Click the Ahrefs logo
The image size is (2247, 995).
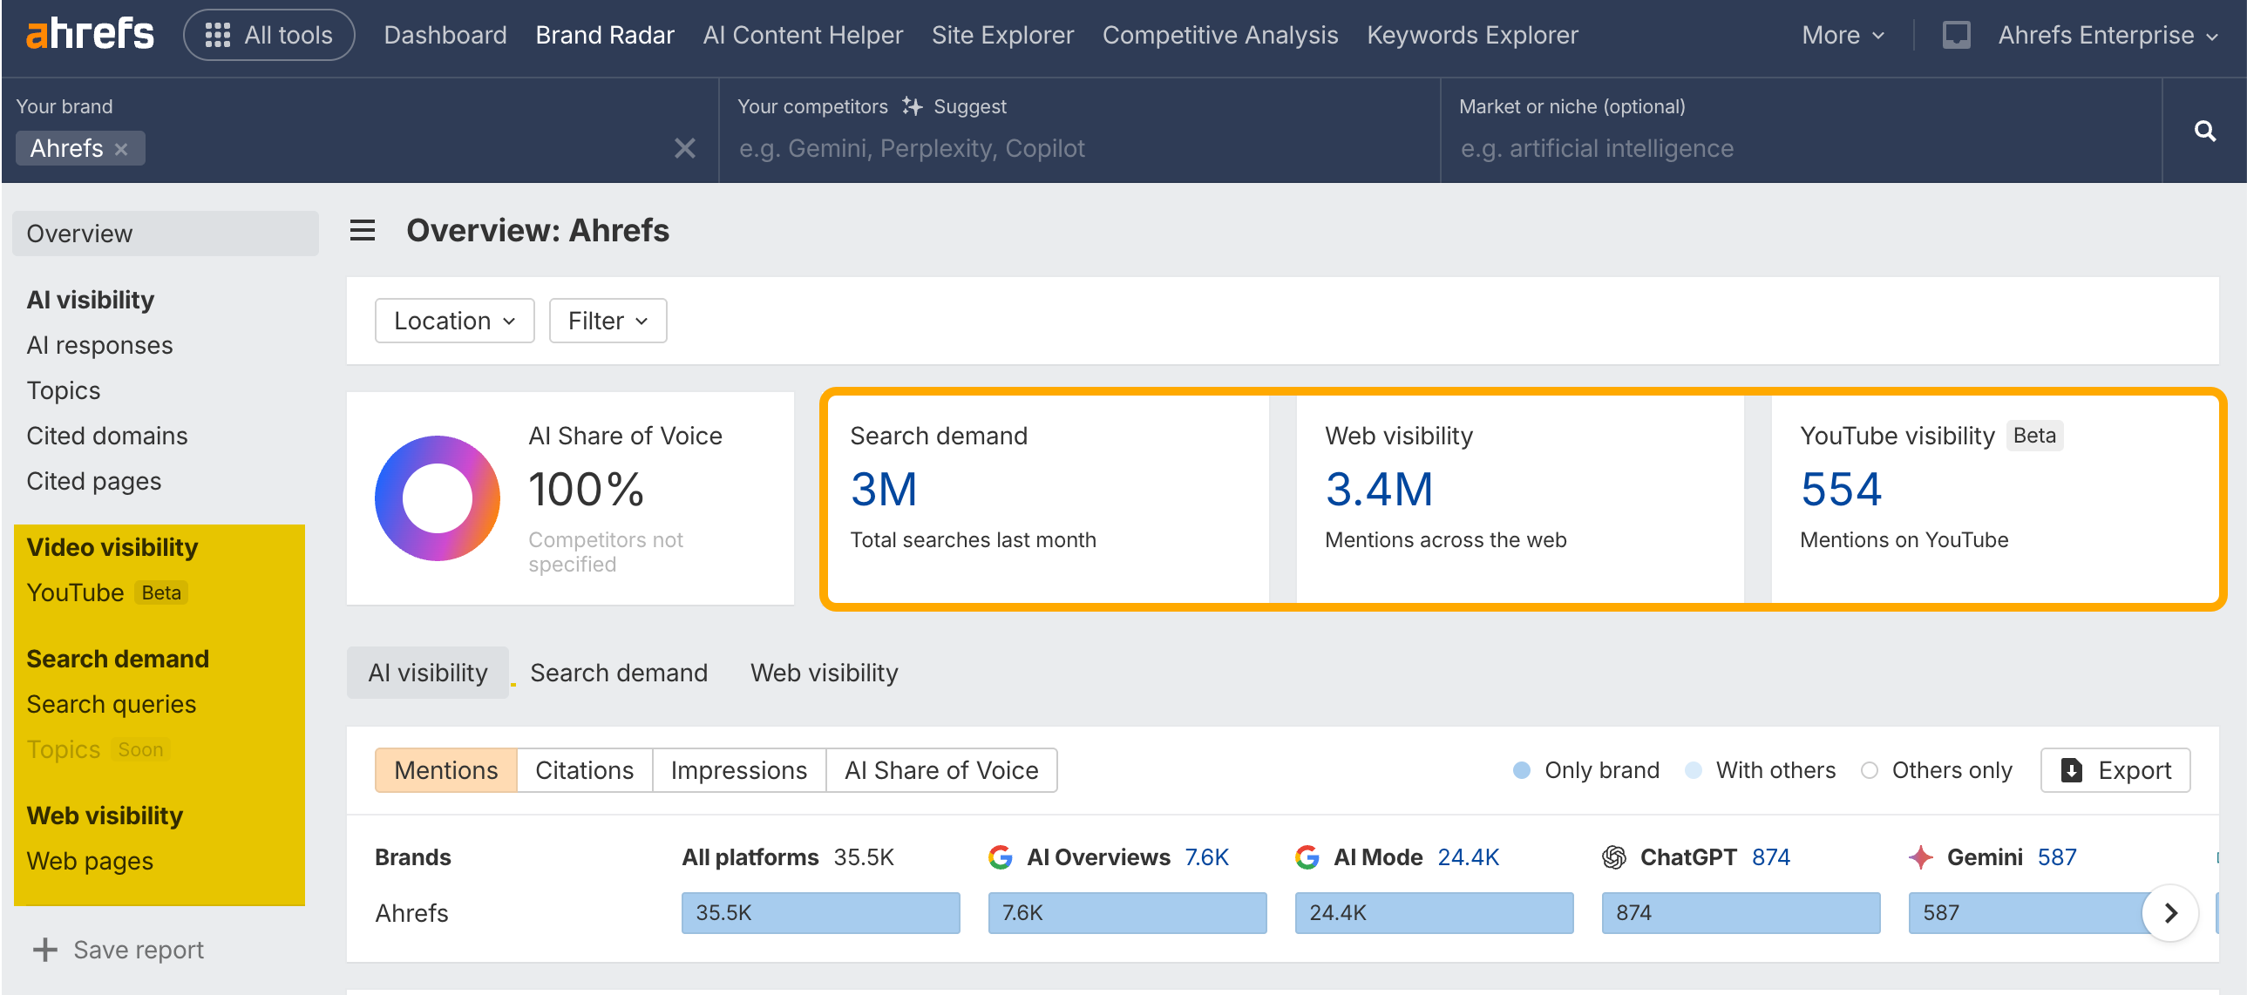90,34
